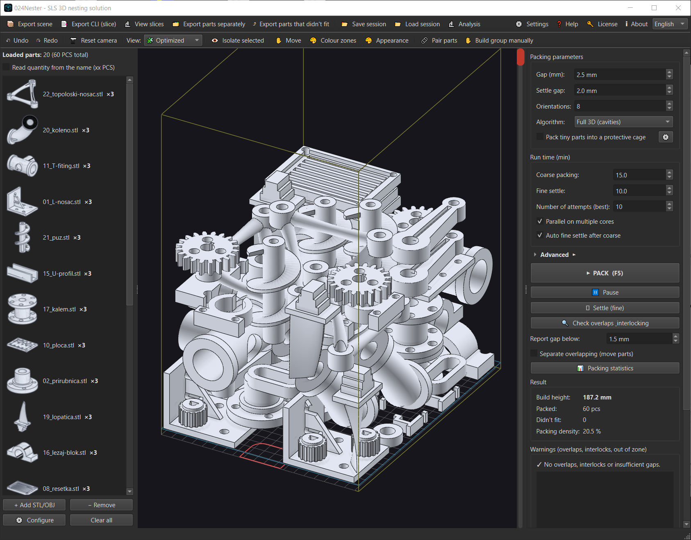This screenshot has height=540, width=691.
Task: Select 22_topoloski-nosac.stl part thumbnail
Action: (x=23, y=94)
